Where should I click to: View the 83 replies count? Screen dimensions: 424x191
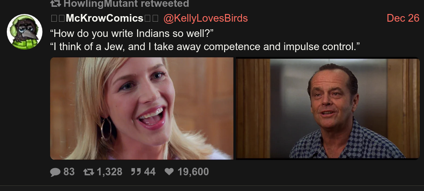(x=69, y=172)
